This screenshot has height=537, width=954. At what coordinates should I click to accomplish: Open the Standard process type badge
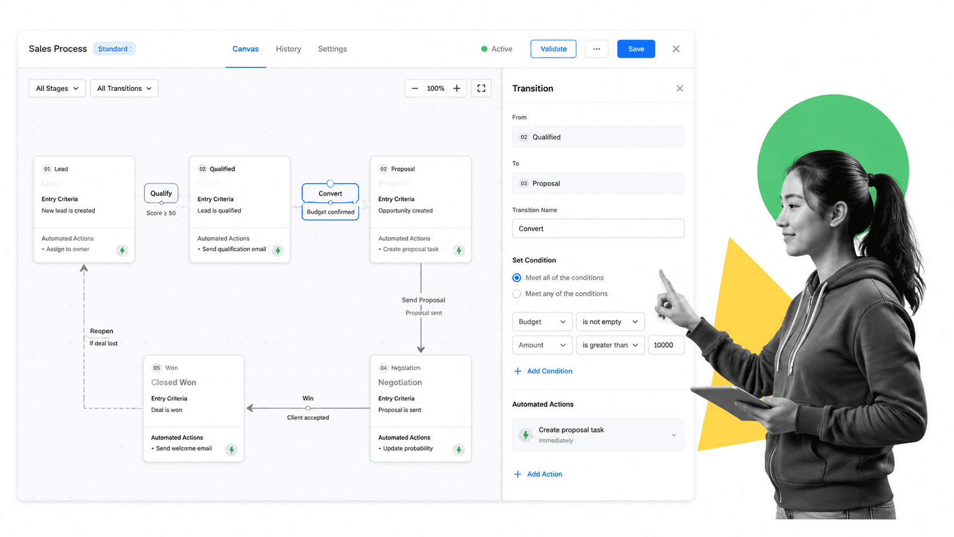(x=115, y=49)
